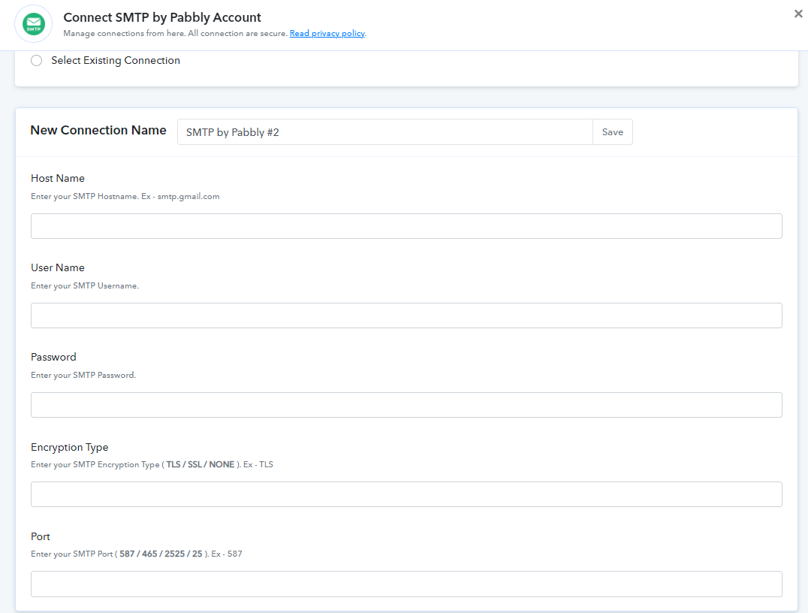Image resolution: width=808 pixels, height=613 pixels.
Task: Open the Read privacy policy link
Action: pos(327,34)
